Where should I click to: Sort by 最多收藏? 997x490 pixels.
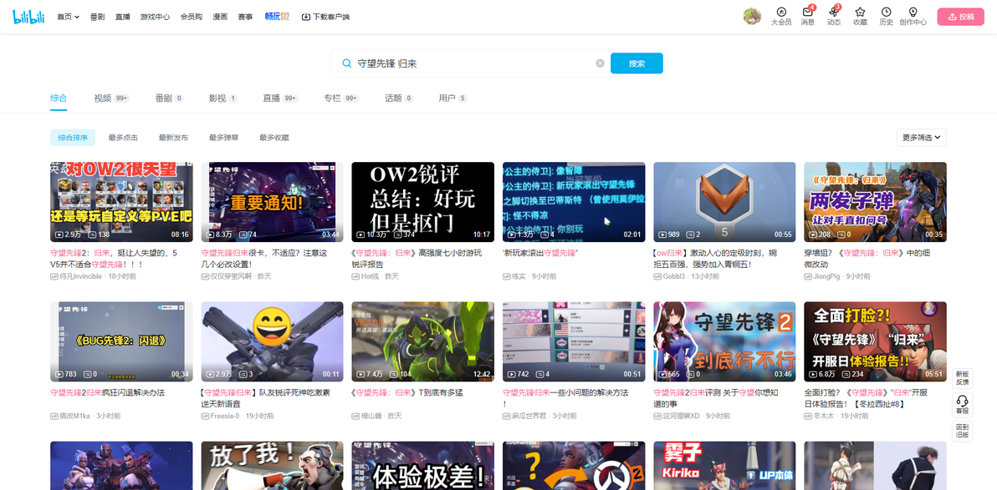click(274, 138)
